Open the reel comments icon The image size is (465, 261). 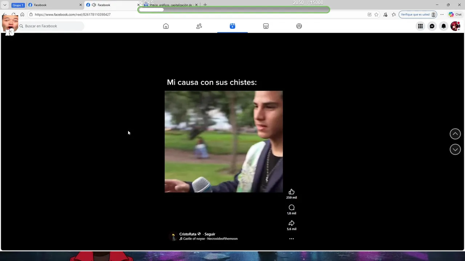291,207
